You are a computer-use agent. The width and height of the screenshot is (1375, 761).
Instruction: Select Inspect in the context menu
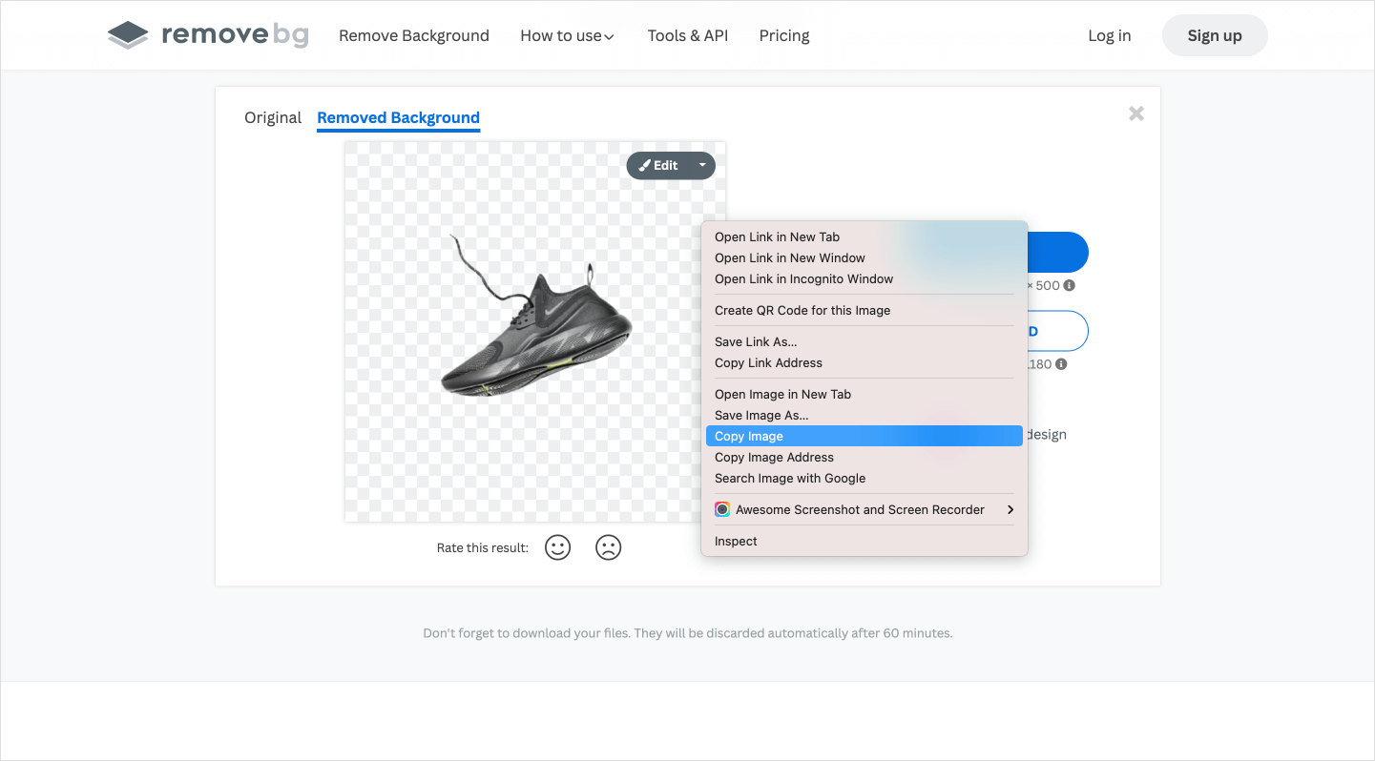click(736, 541)
